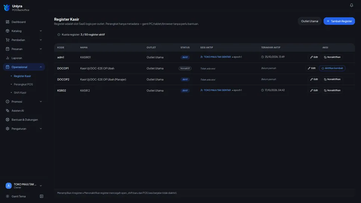The image size is (361, 203).
Task: Collapse the Operasional menu chevron
Action: click(41, 67)
